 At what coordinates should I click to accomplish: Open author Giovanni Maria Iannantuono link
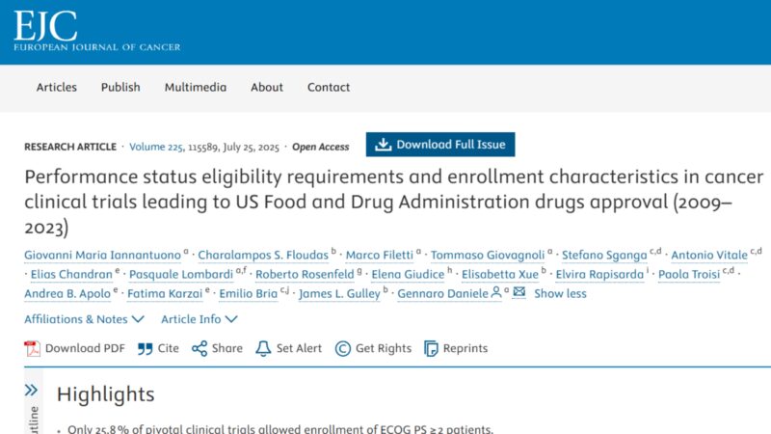coord(102,255)
